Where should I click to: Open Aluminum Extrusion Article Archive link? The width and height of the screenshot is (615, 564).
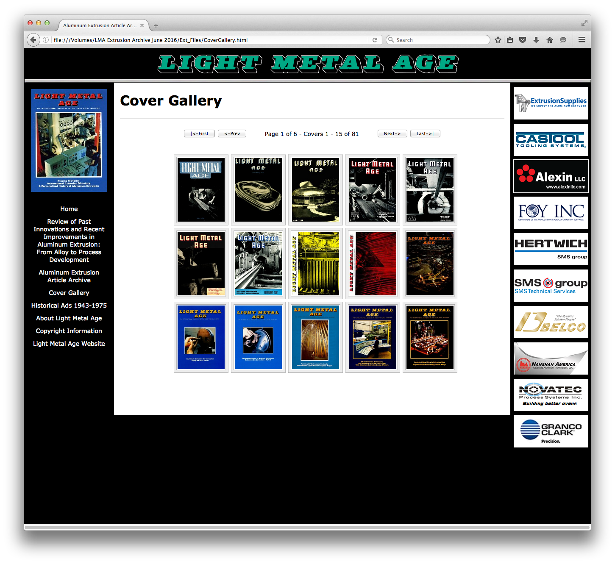tap(69, 276)
